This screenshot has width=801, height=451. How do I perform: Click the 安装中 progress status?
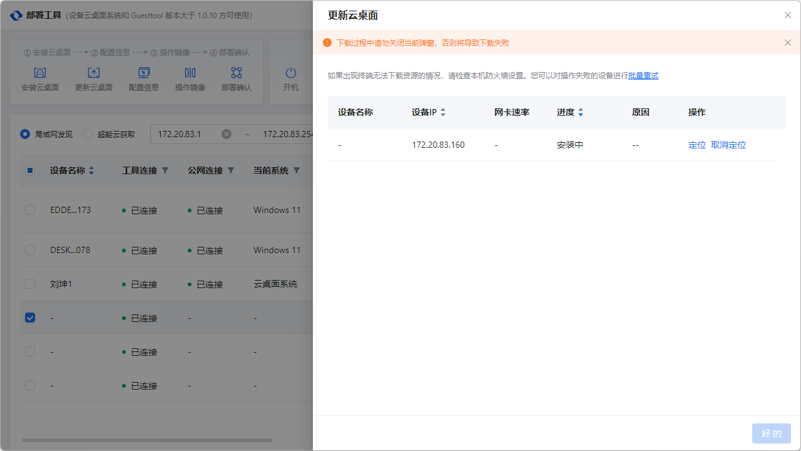coord(570,145)
